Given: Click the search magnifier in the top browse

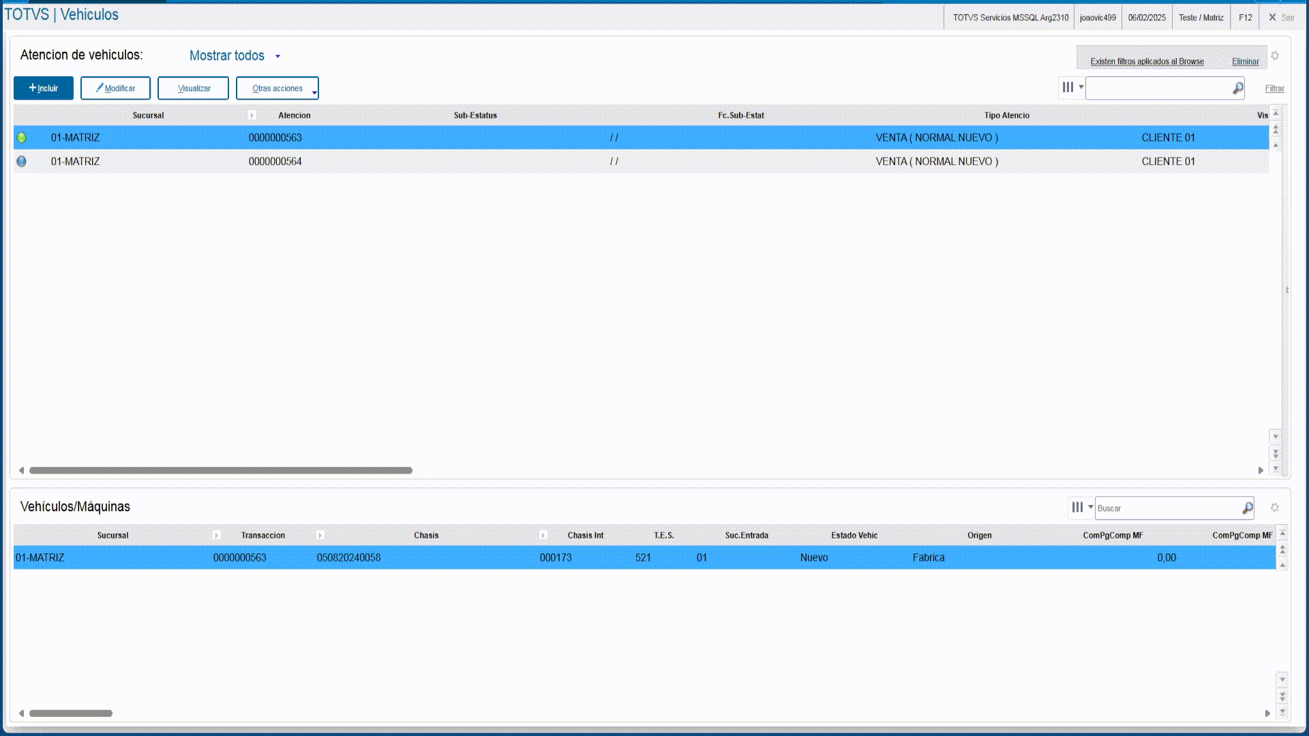Looking at the screenshot, I should (1237, 89).
